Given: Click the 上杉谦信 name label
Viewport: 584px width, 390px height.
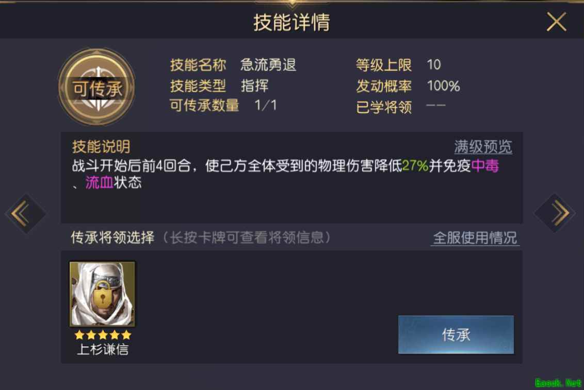Looking at the screenshot, I should [103, 349].
